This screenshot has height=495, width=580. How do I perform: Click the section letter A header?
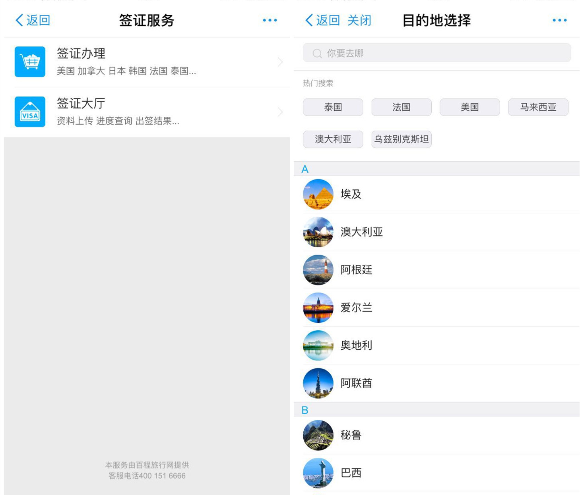(x=305, y=168)
